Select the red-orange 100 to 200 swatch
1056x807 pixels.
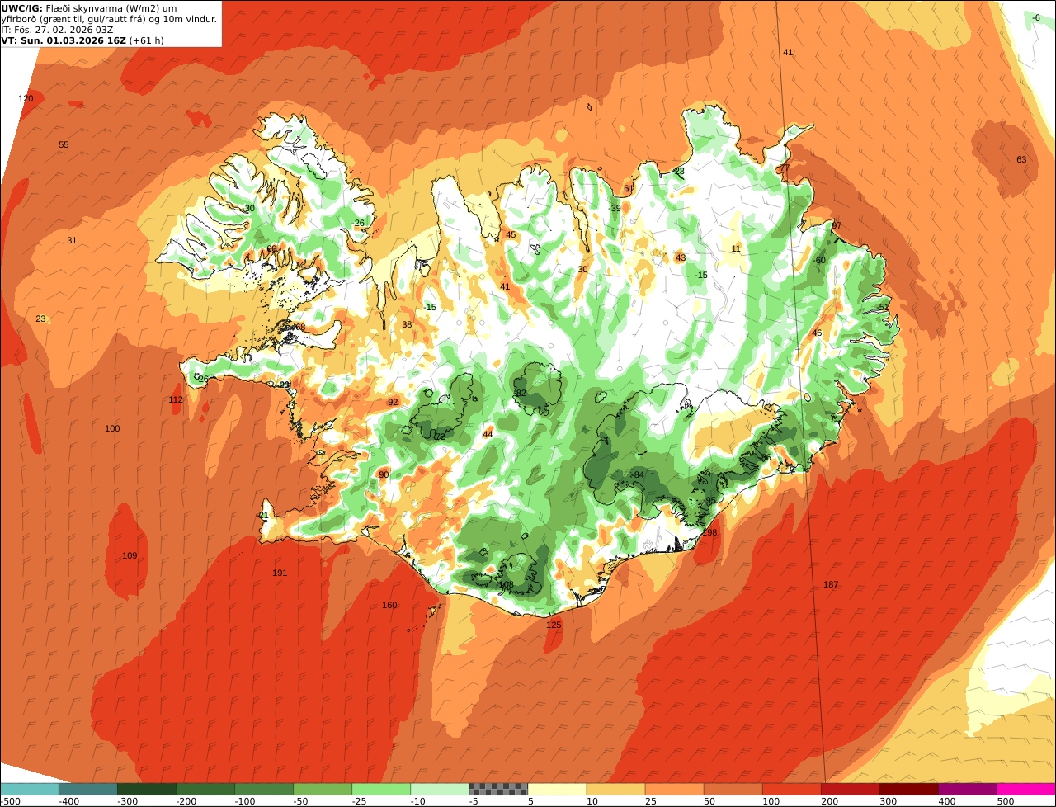(791, 789)
